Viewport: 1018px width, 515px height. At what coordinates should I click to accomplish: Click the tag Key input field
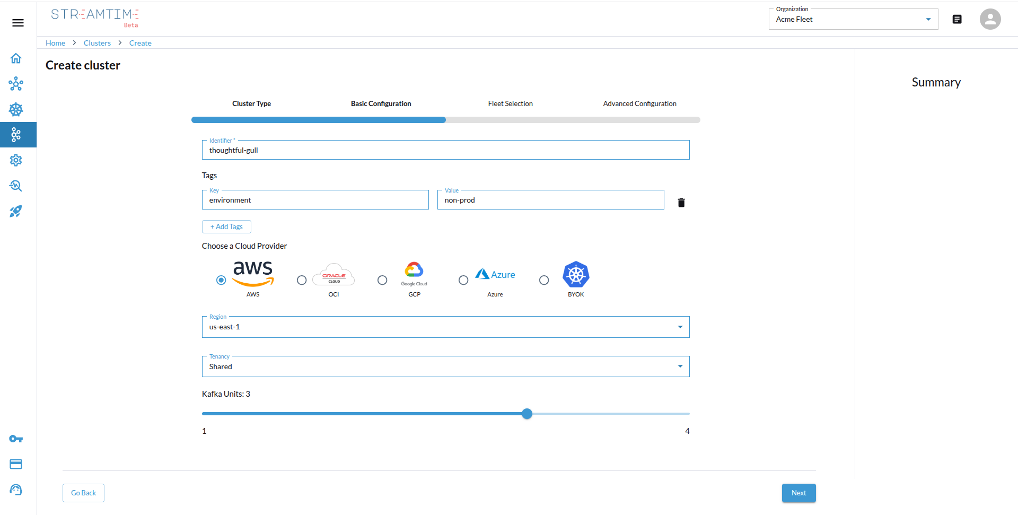(315, 200)
